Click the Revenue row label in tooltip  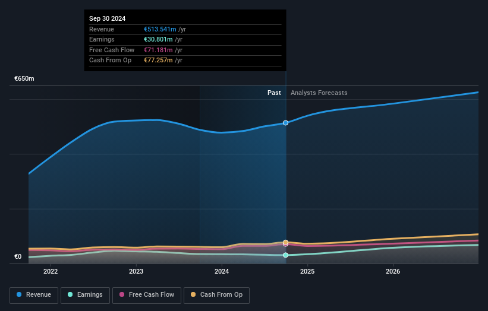(x=102, y=29)
